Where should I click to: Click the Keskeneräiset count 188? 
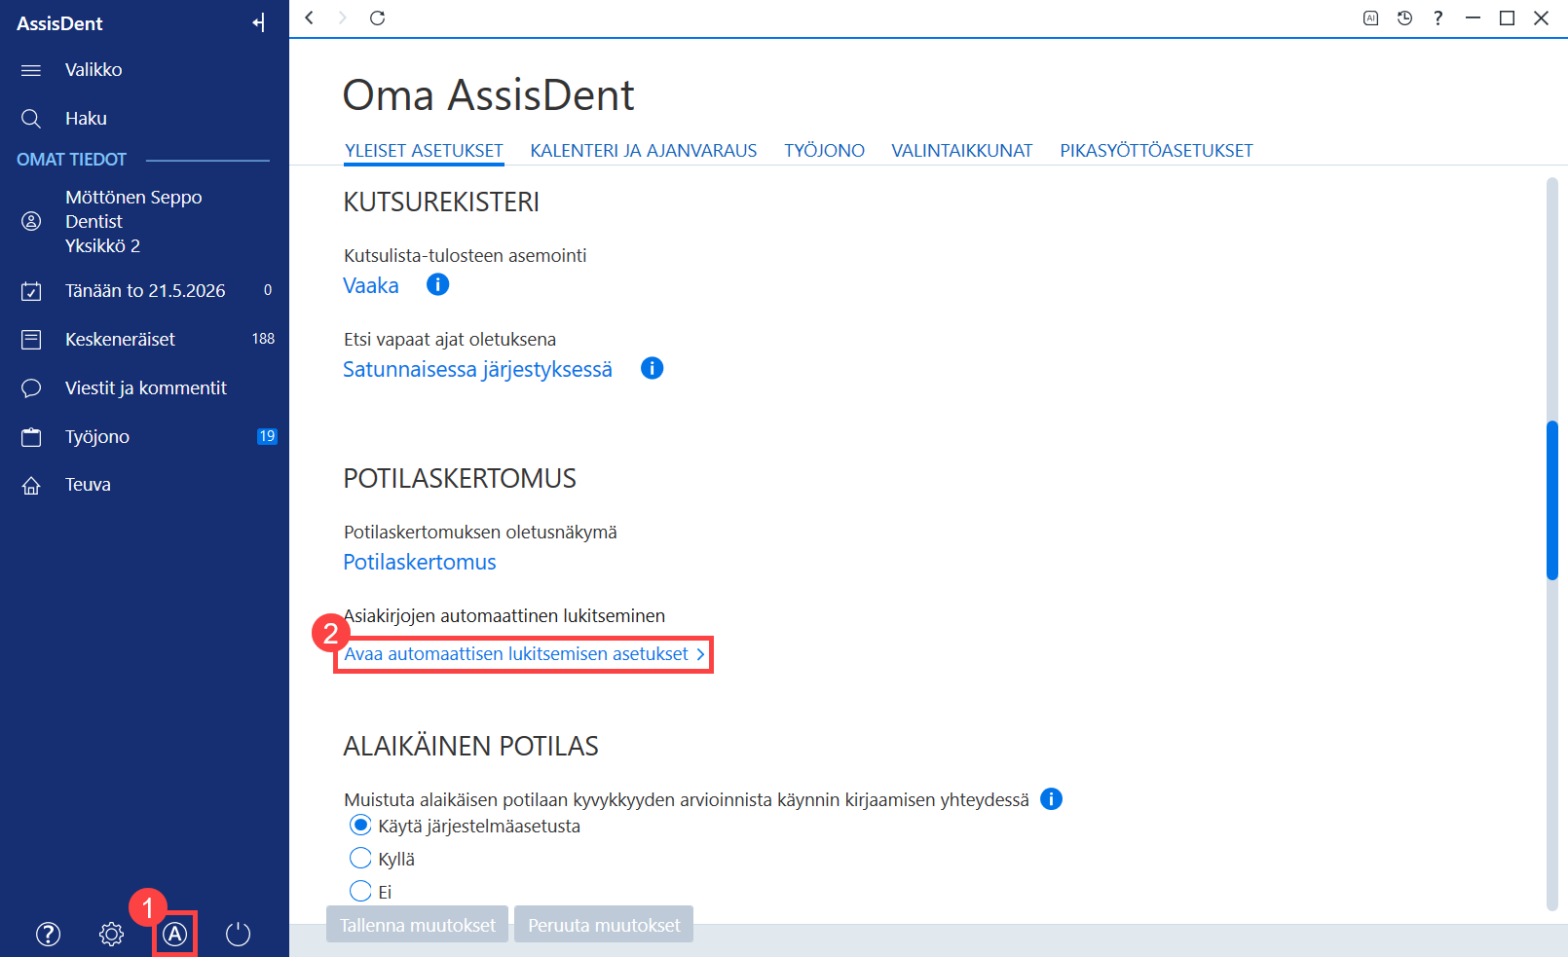(263, 339)
